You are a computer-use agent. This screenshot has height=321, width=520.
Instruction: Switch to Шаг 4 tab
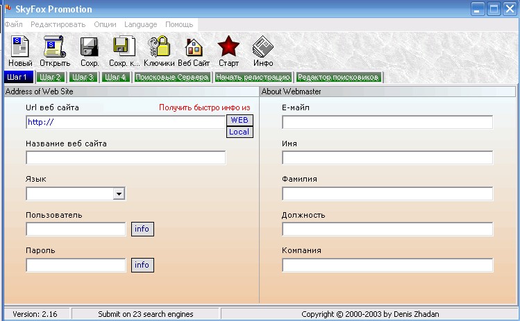[x=116, y=78]
